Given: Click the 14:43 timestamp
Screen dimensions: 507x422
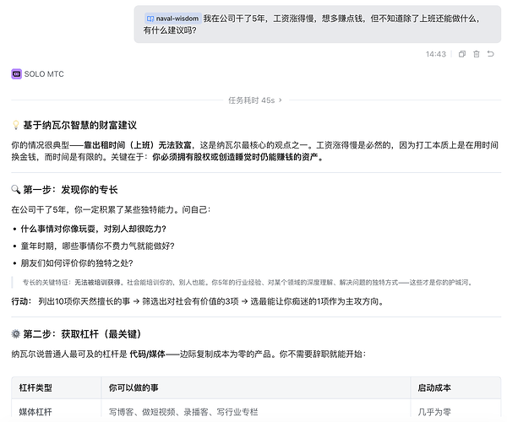Looking at the screenshot, I should 435,54.
